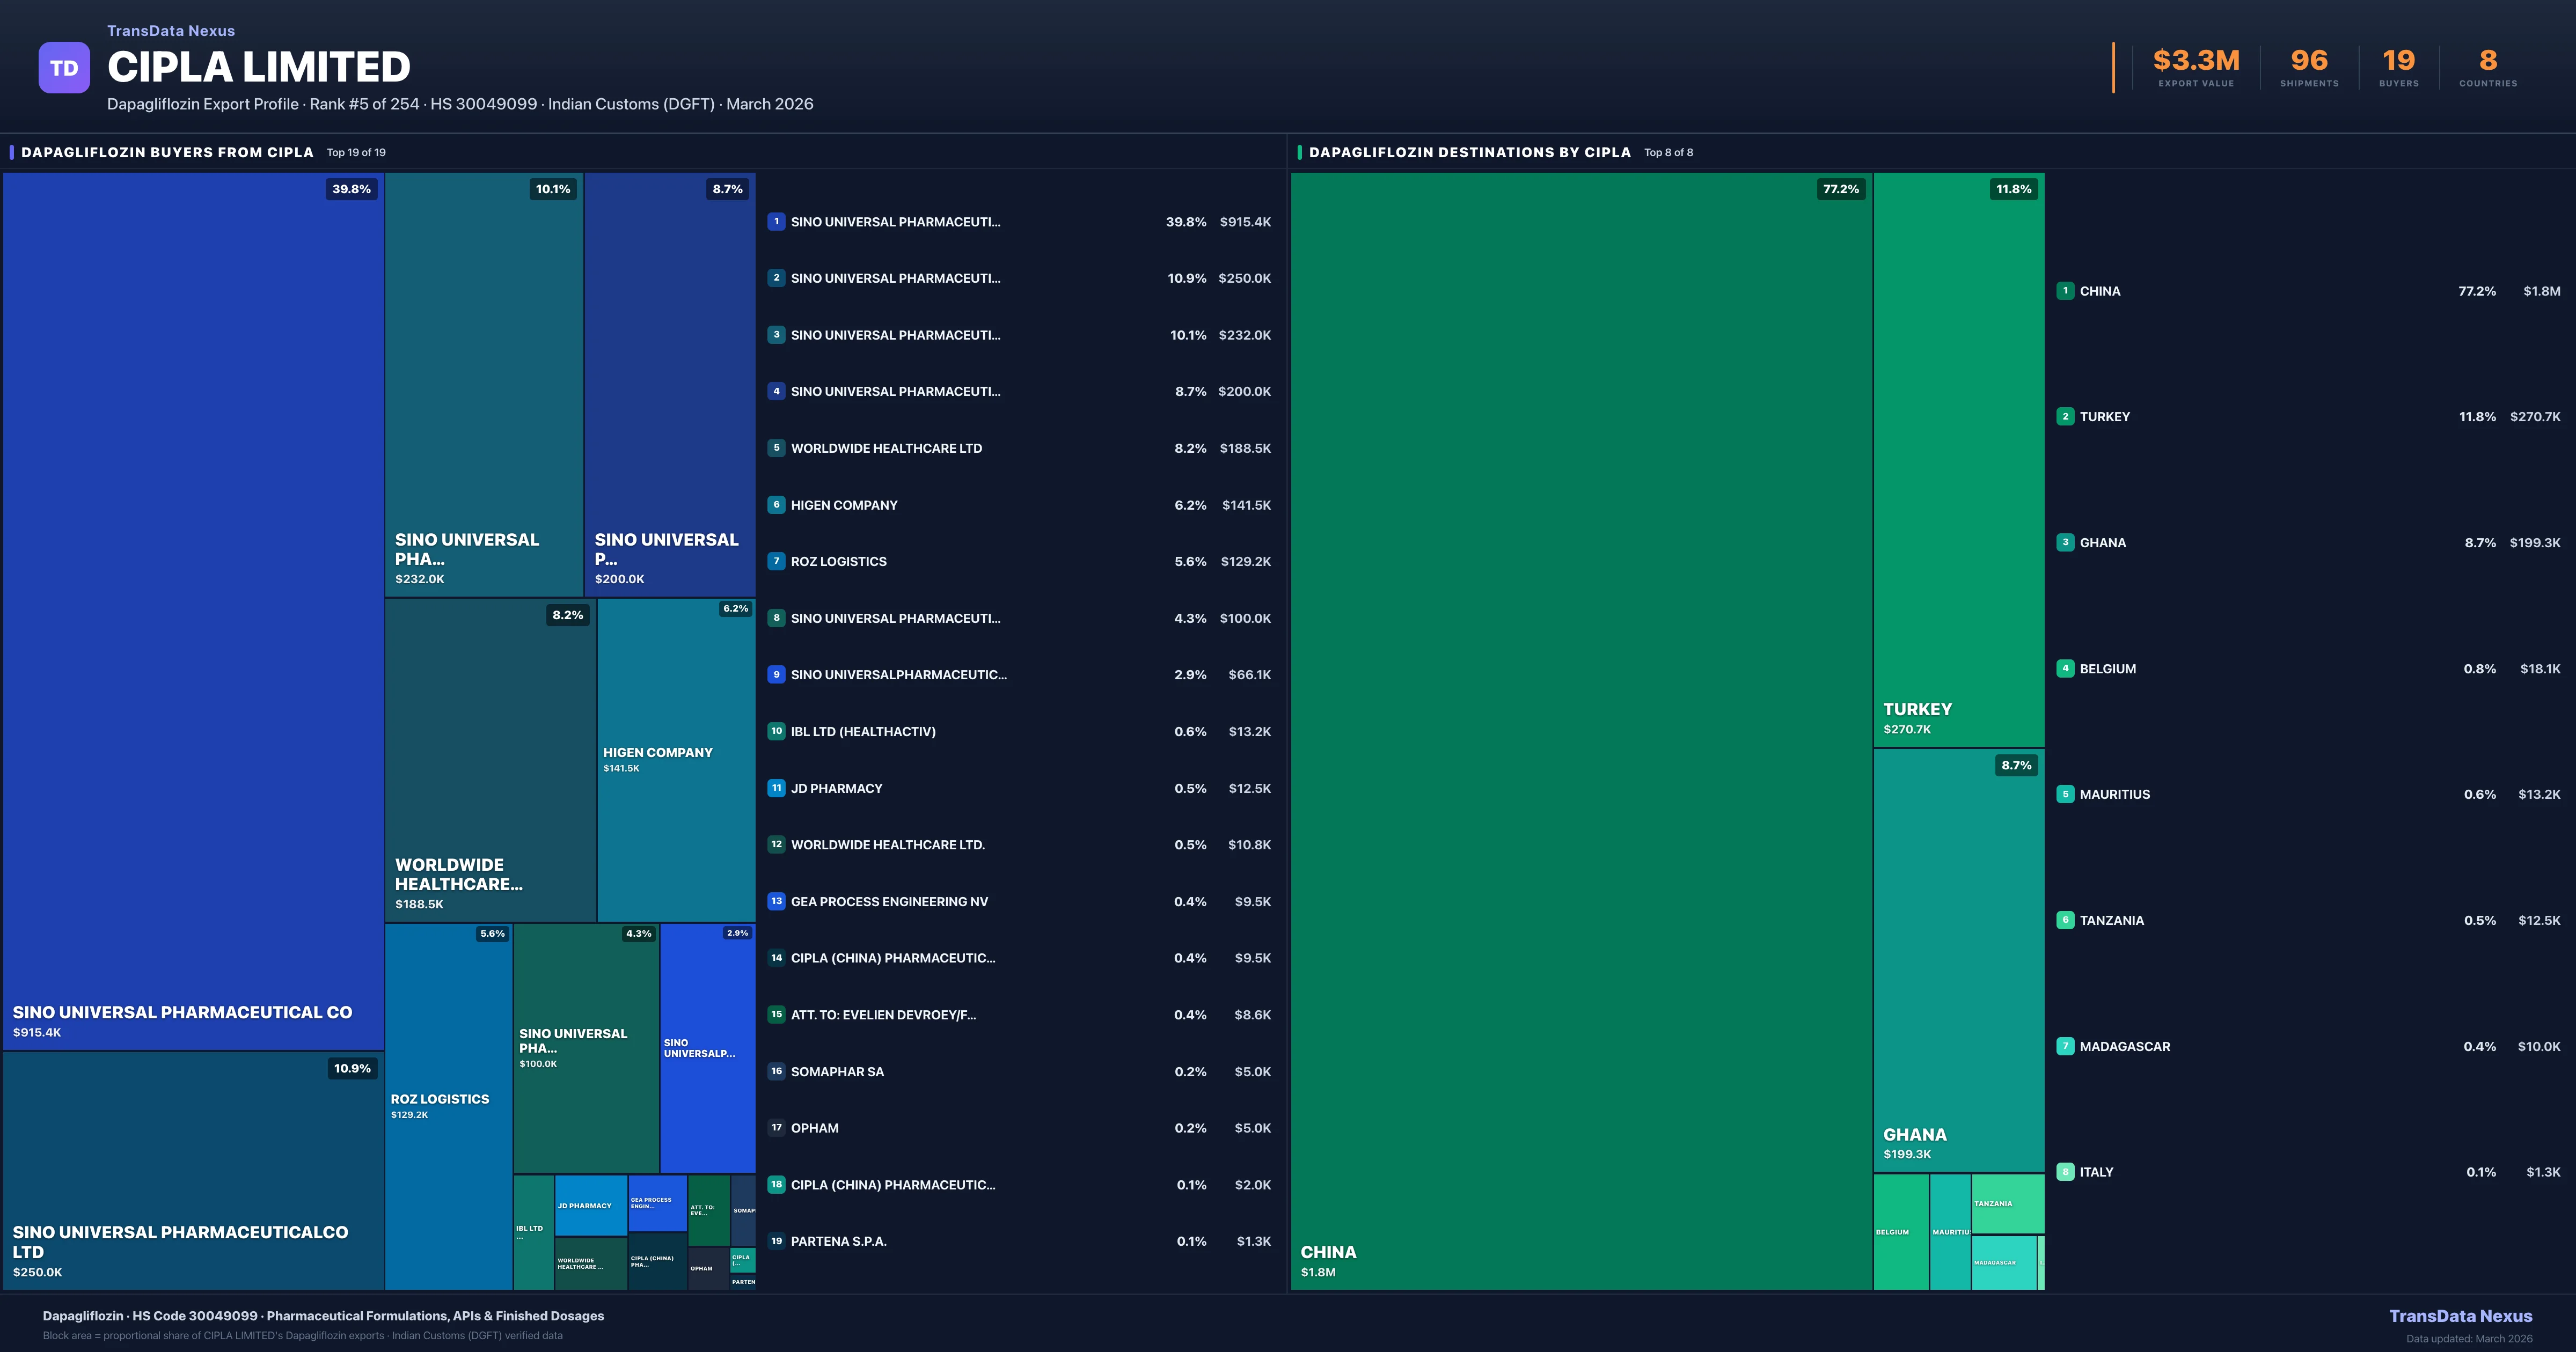This screenshot has height=1352, width=2576.
Task: Click rank badge 5 for Worldwide Healthcare
Action: click(776, 448)
